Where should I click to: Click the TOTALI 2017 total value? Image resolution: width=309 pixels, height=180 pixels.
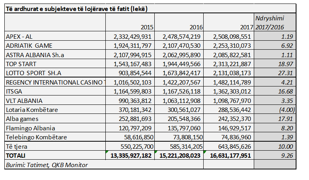coord(228,155)
